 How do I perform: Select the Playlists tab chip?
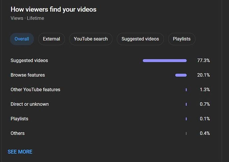click(182, 39)
